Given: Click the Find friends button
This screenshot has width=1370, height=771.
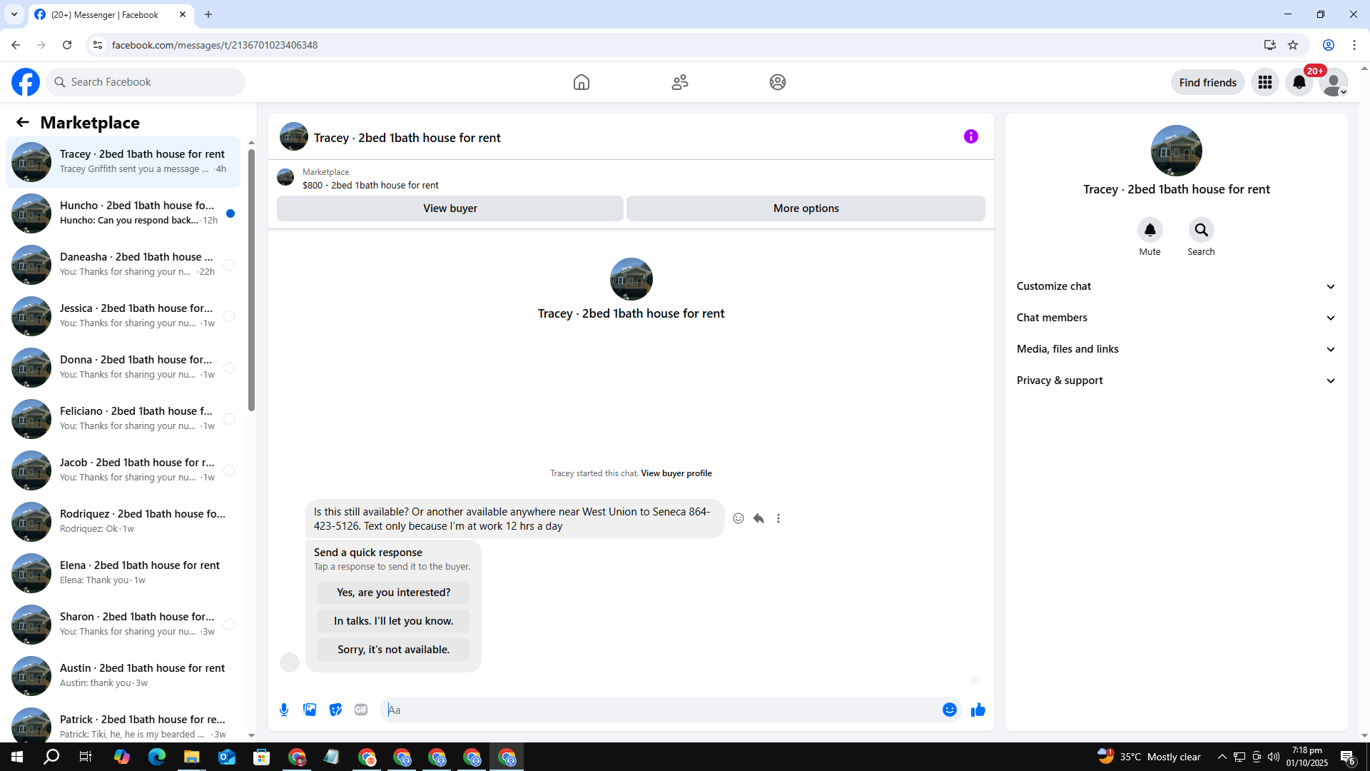Looking at the screenshot, I should click(x=1207, y=82).
